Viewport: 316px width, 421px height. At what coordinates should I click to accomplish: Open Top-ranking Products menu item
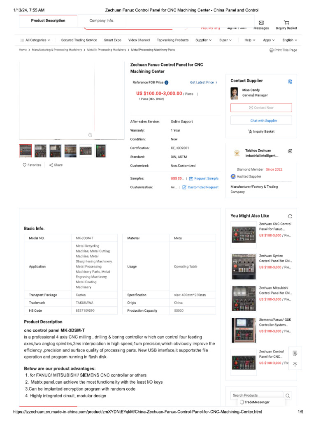point(172,40)
